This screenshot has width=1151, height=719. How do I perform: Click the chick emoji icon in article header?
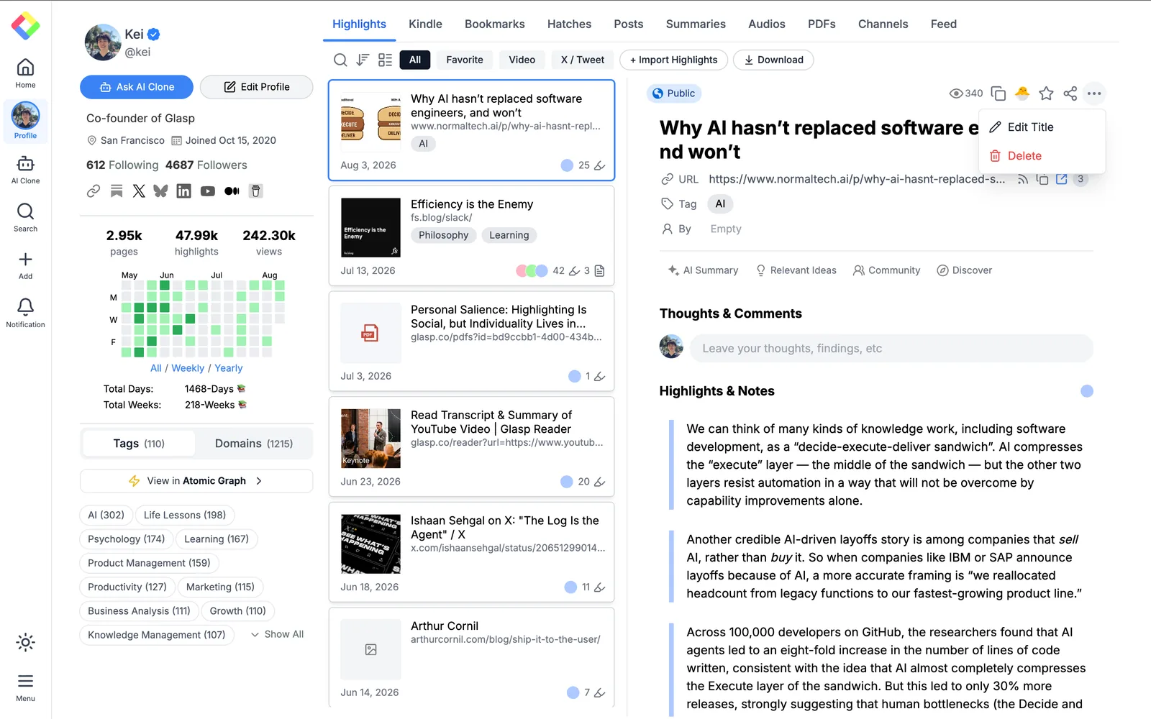pos(1022,93)
